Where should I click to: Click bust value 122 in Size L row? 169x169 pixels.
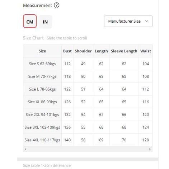67,89
